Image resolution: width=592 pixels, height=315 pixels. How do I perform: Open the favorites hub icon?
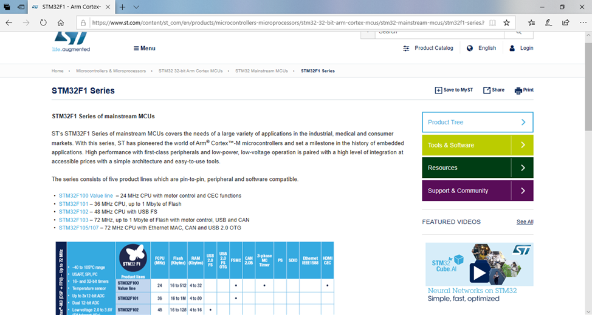click(531, 22)
